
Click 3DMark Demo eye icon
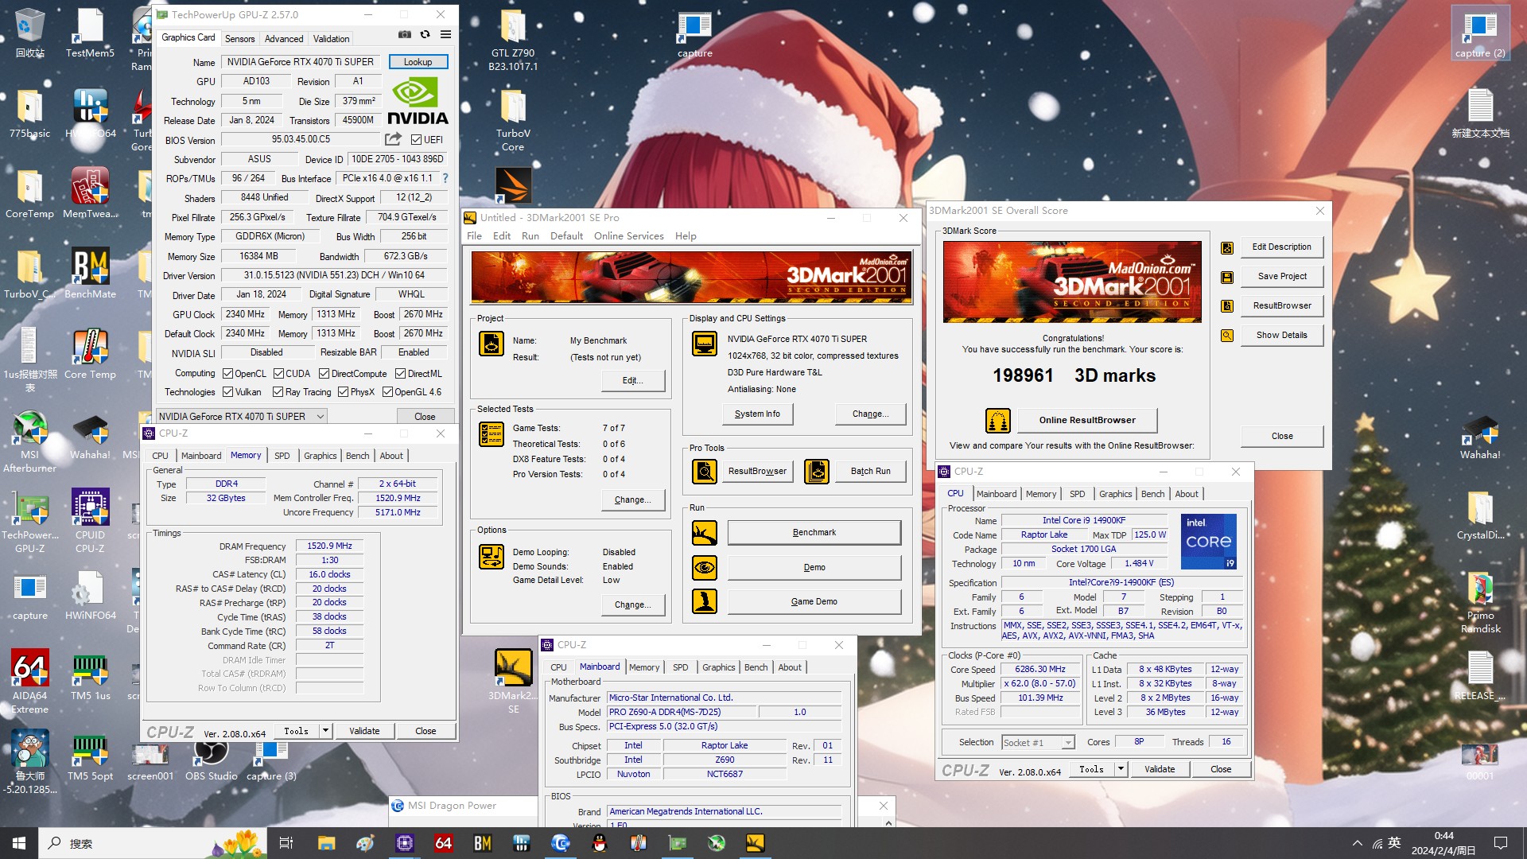click(x=704, y=567)
